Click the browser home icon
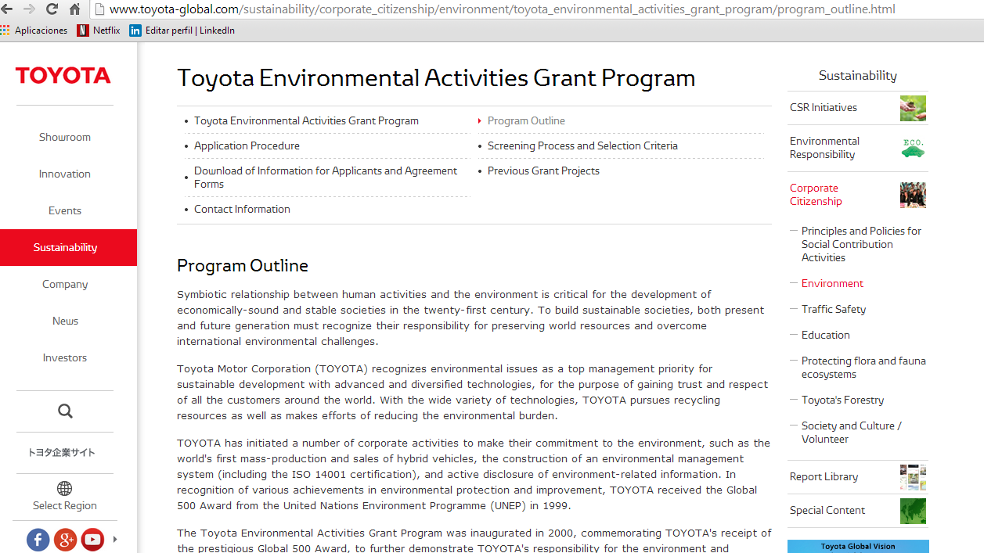984x553 pixels. (75, 9)
